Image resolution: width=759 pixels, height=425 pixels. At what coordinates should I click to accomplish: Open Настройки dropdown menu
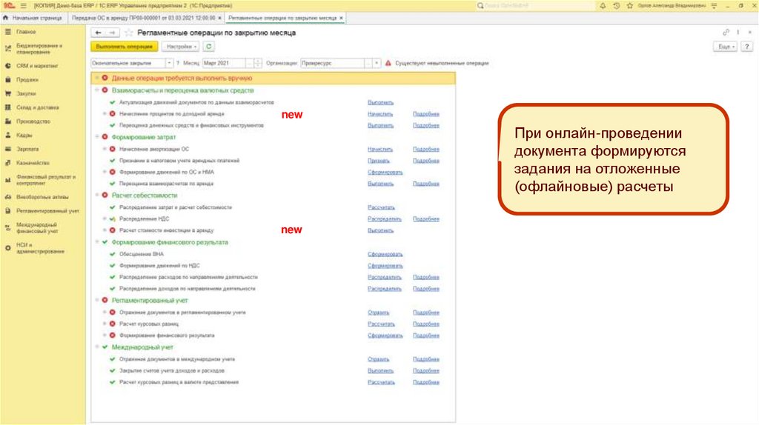(181, 47)
